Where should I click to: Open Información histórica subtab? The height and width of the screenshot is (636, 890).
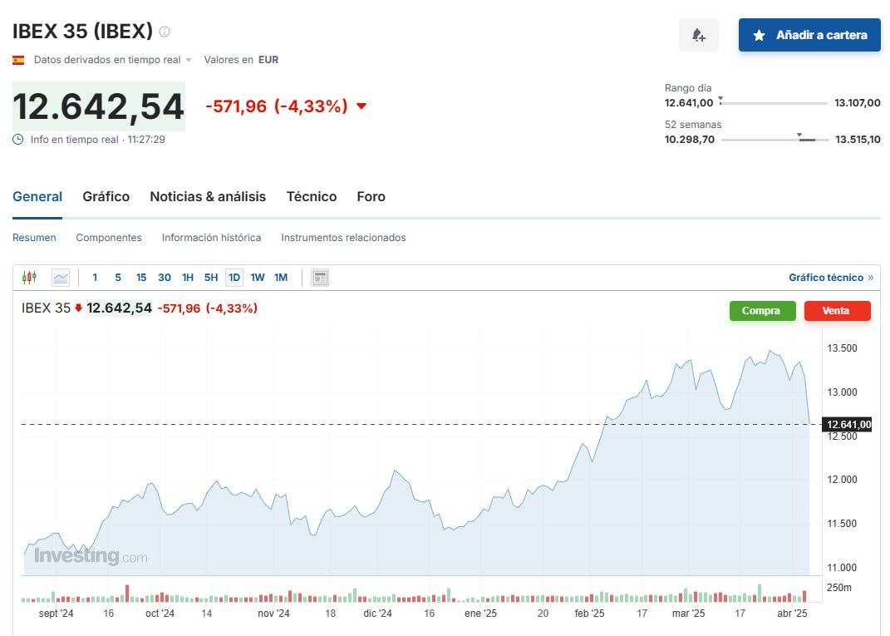(211, 238)
